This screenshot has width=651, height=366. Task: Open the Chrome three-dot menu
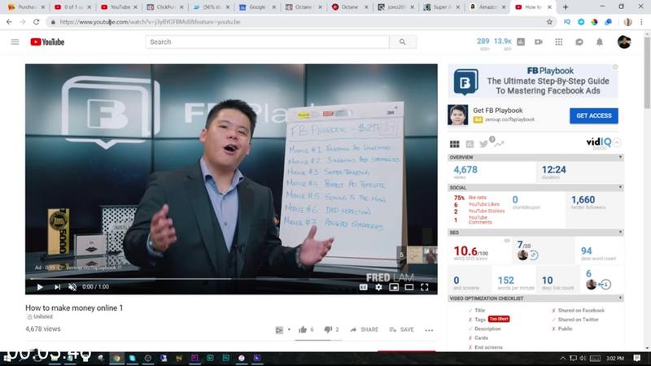(641, 22)
